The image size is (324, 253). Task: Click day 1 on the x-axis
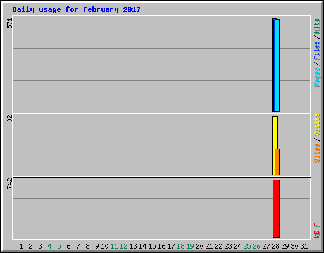click(21, 246)
